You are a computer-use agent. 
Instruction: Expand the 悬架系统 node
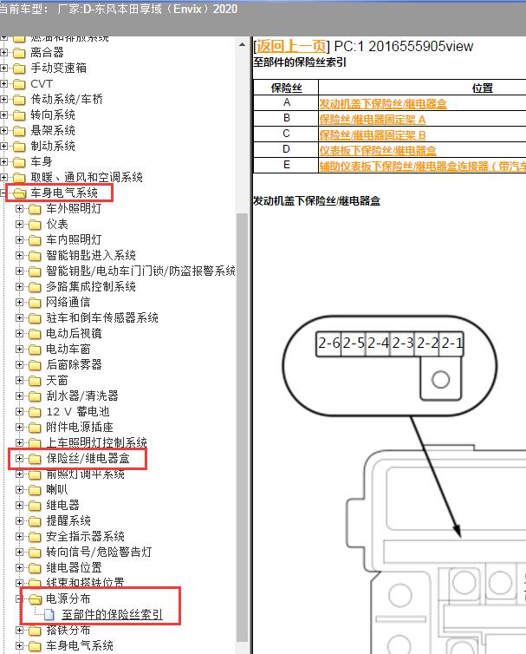tap(3, 131)
